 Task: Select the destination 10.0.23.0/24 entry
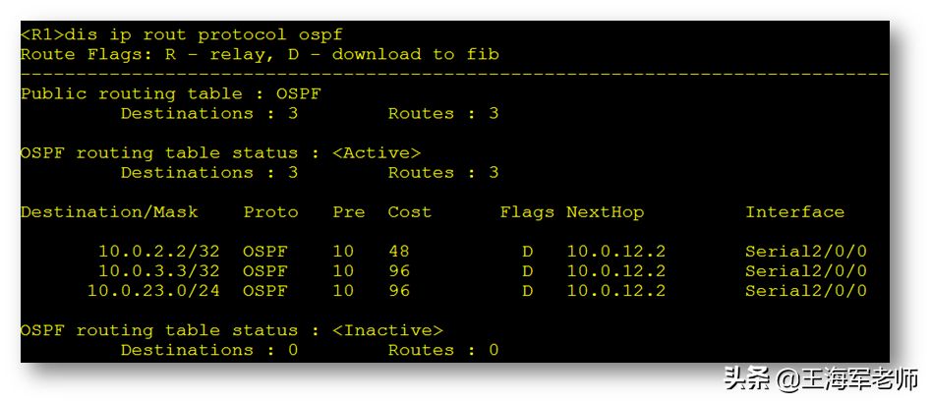(153, 291)
